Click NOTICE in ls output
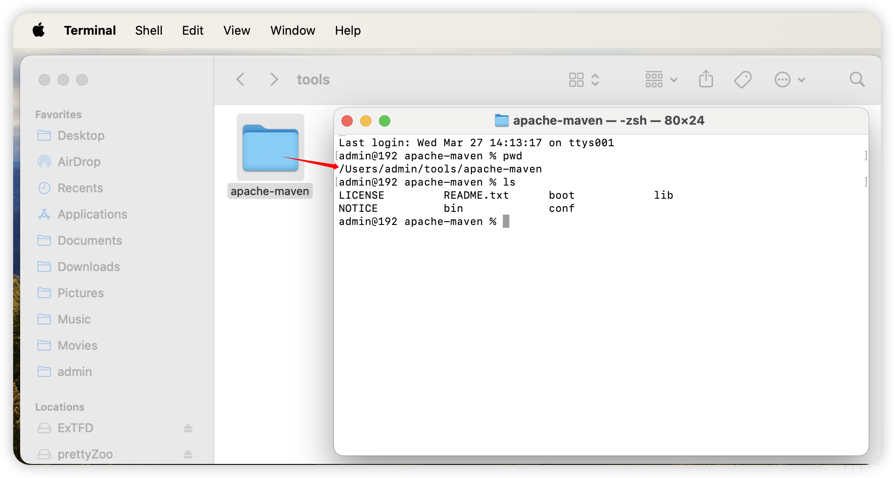Image resolution: width=894 pixels, height=478 pixels. point(358,208)
